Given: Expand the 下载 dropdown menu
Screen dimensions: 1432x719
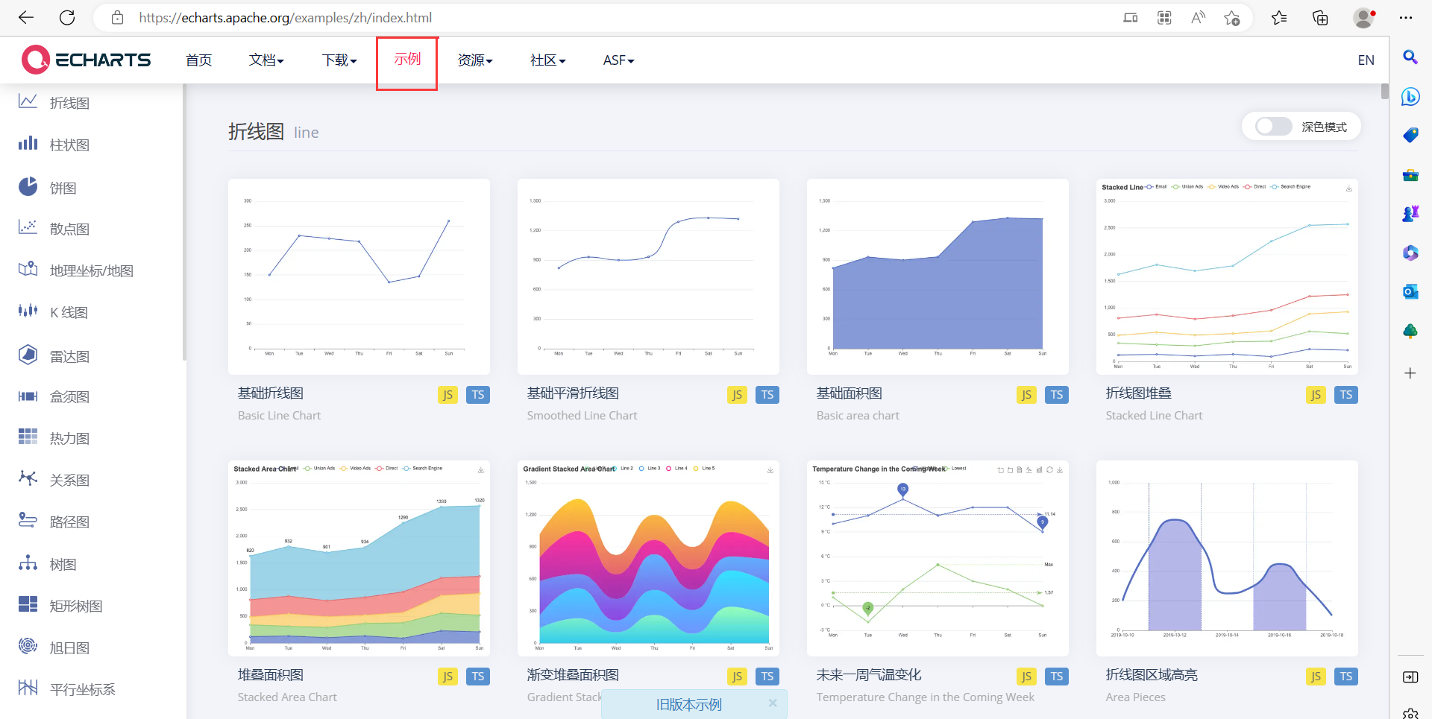Looking at the screenshot, I should (339, 60).
